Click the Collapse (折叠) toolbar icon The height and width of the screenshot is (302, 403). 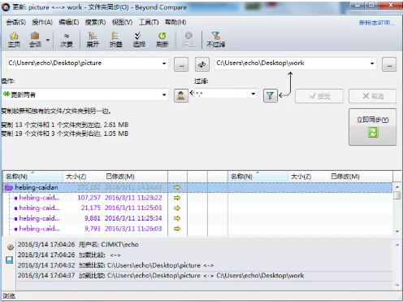116,40
